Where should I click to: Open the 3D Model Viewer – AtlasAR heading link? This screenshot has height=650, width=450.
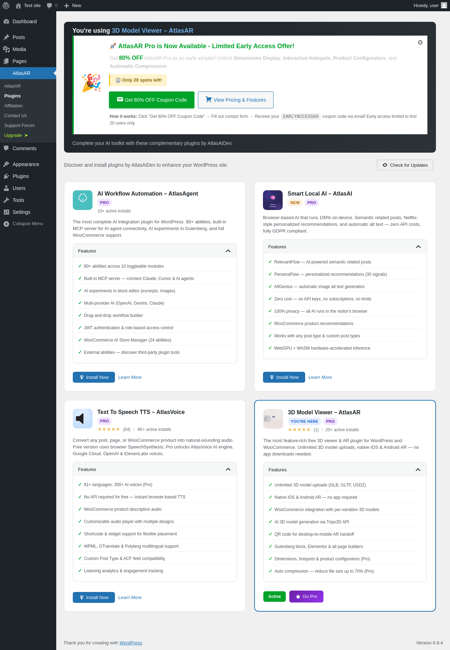click(x=153, y=31)
